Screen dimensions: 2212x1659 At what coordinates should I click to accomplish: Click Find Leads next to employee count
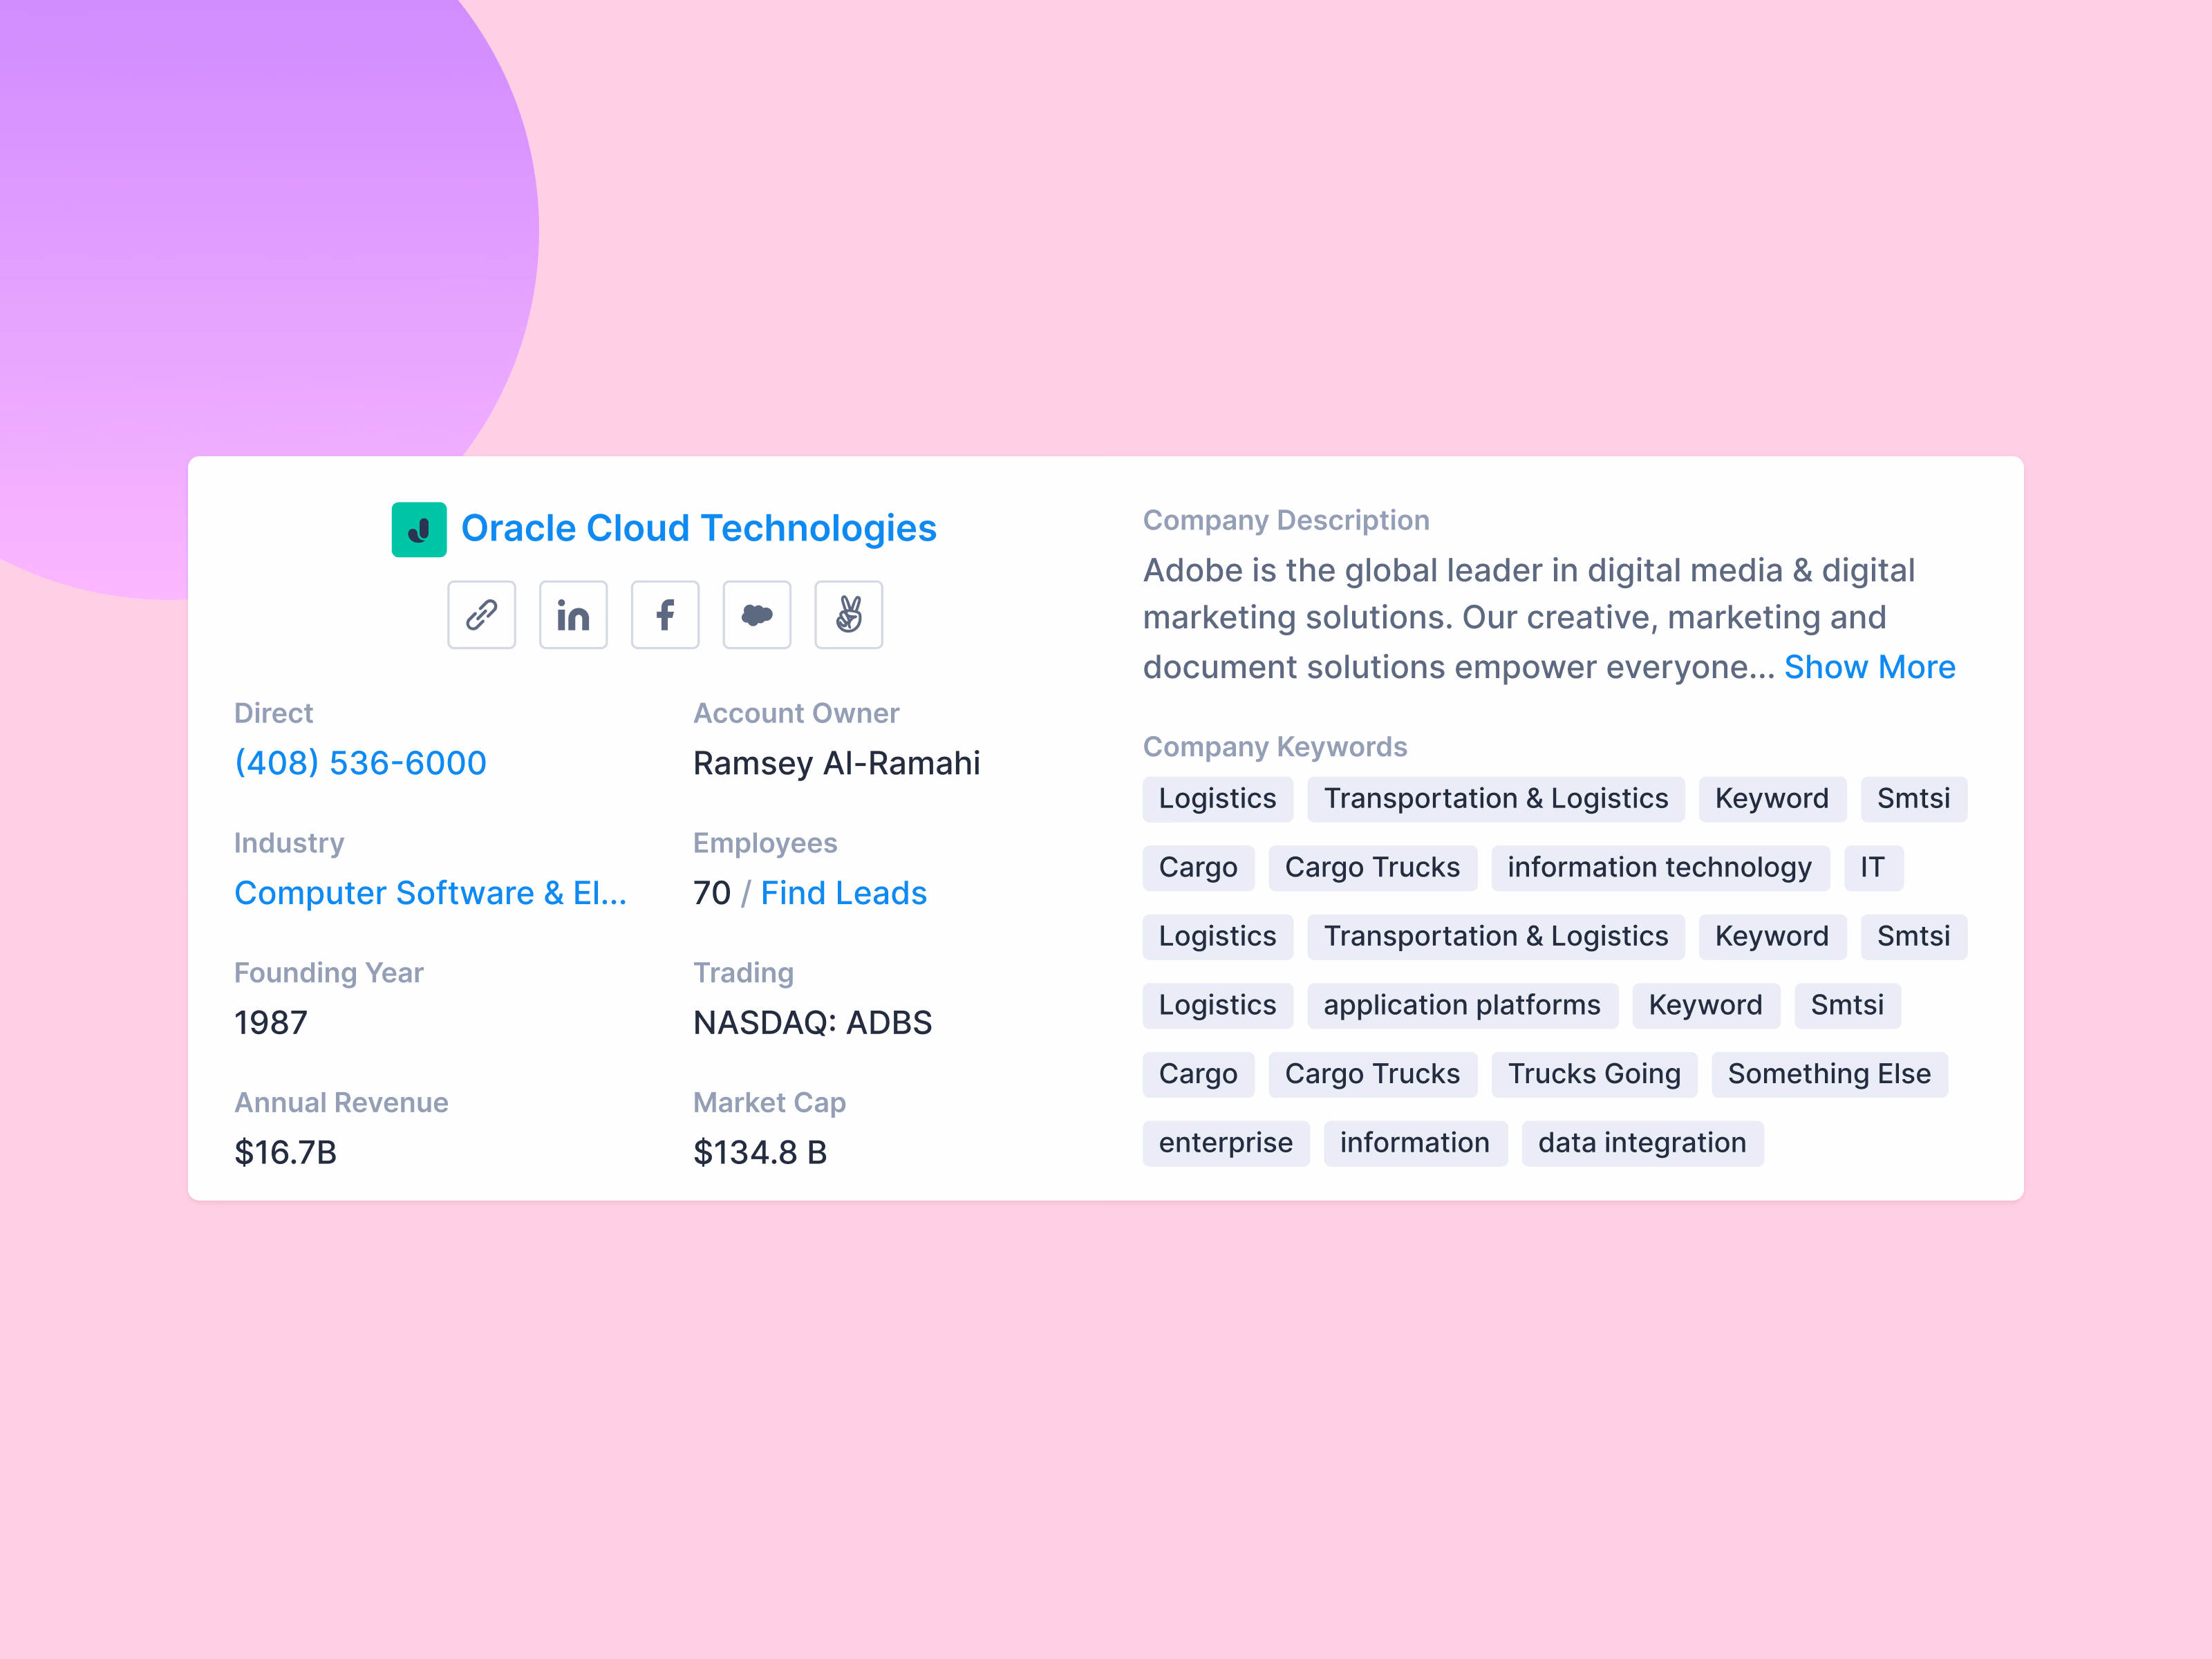click(843, 893)
